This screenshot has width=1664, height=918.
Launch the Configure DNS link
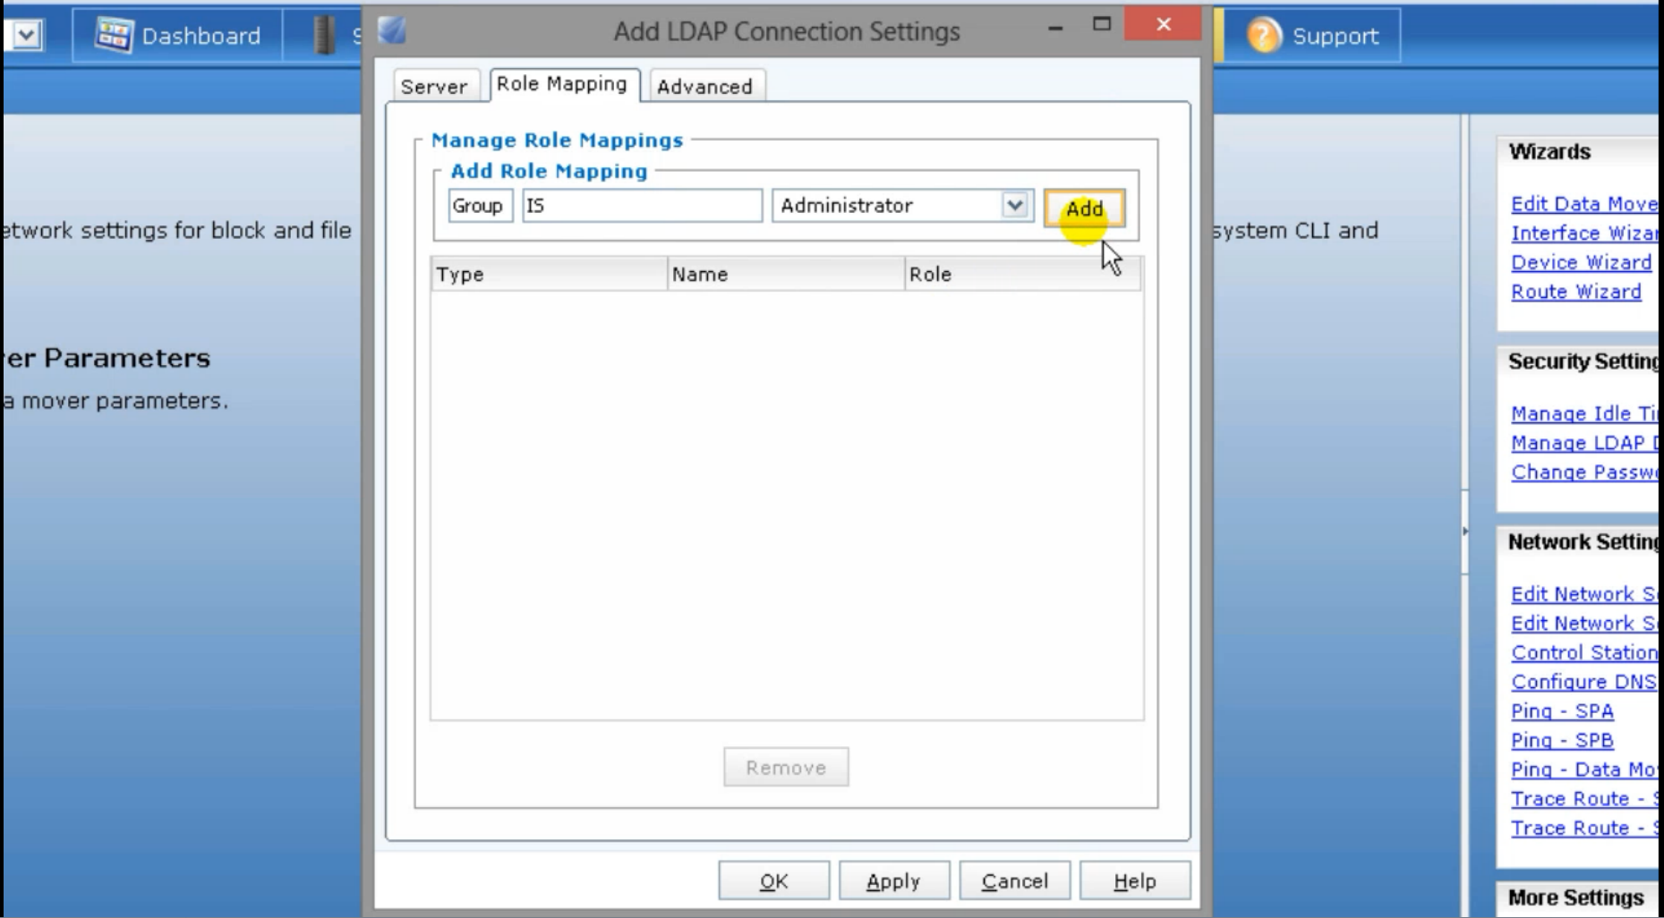click(1583, 681)
